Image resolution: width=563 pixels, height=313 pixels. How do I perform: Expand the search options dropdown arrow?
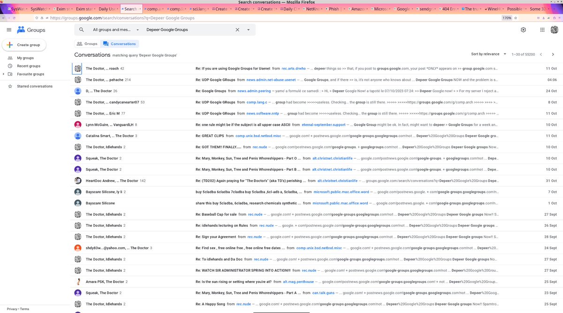point(248,30)
